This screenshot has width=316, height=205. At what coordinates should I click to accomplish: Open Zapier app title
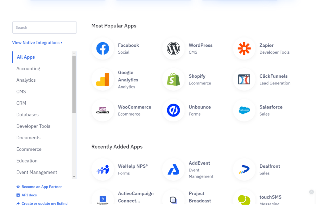(x=266, y=46)
